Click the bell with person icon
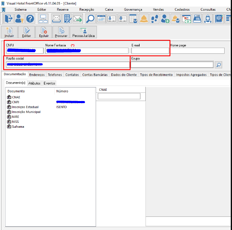 click(x=176, y=18)
